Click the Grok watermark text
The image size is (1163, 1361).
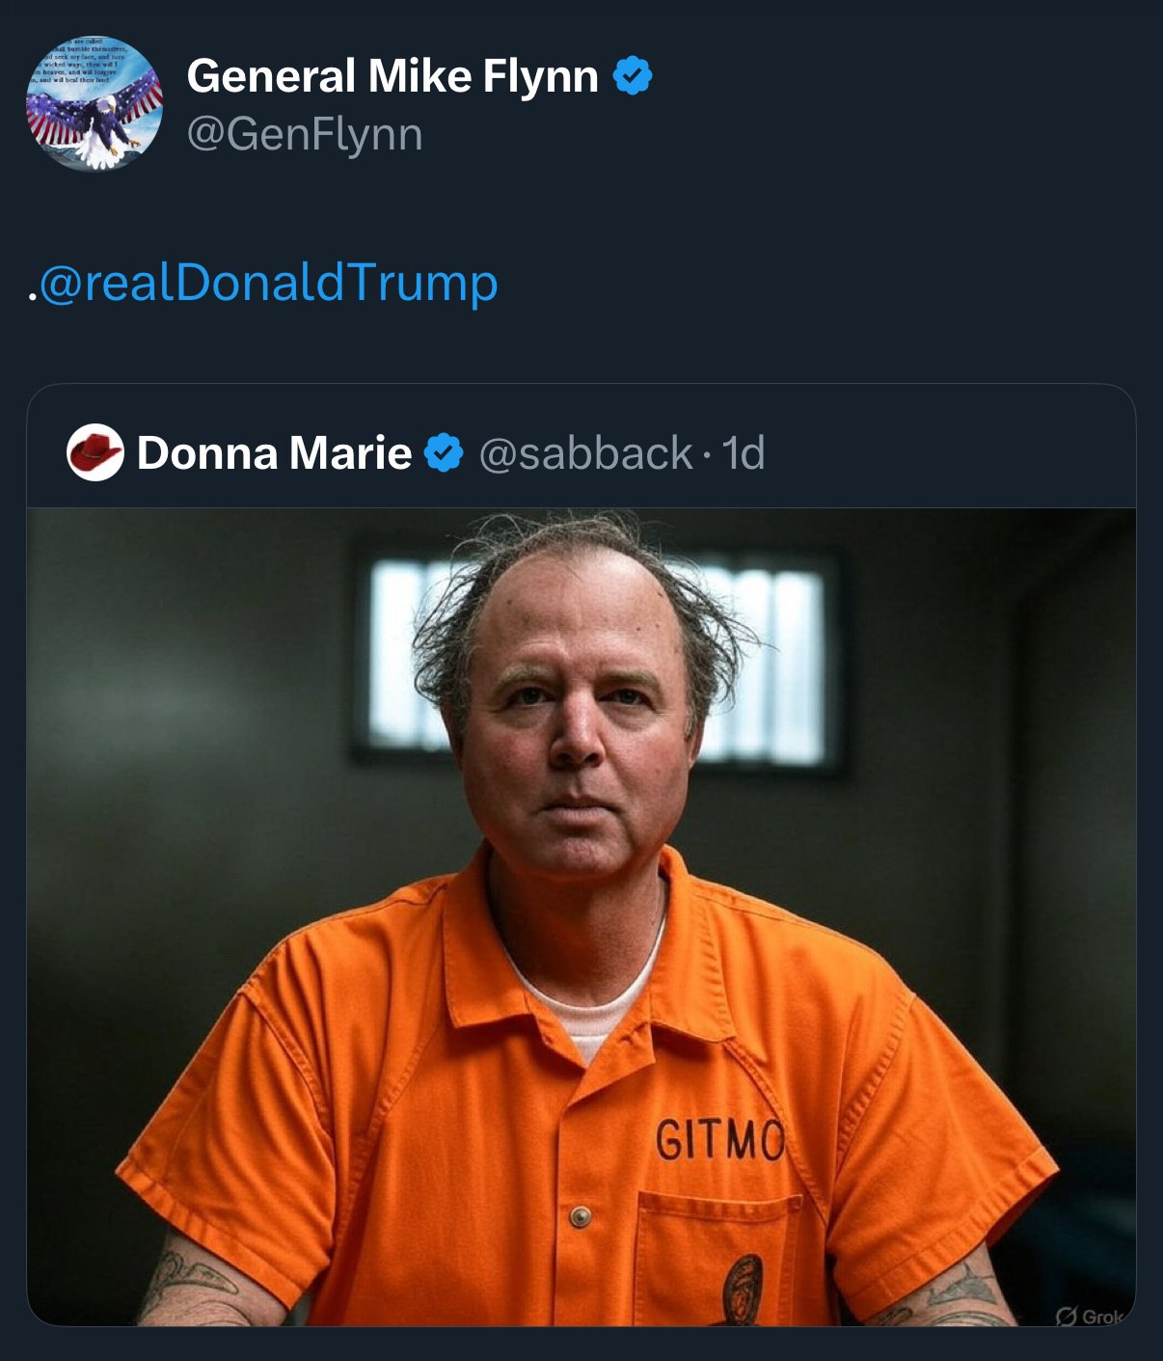tap(1102, 1316)
